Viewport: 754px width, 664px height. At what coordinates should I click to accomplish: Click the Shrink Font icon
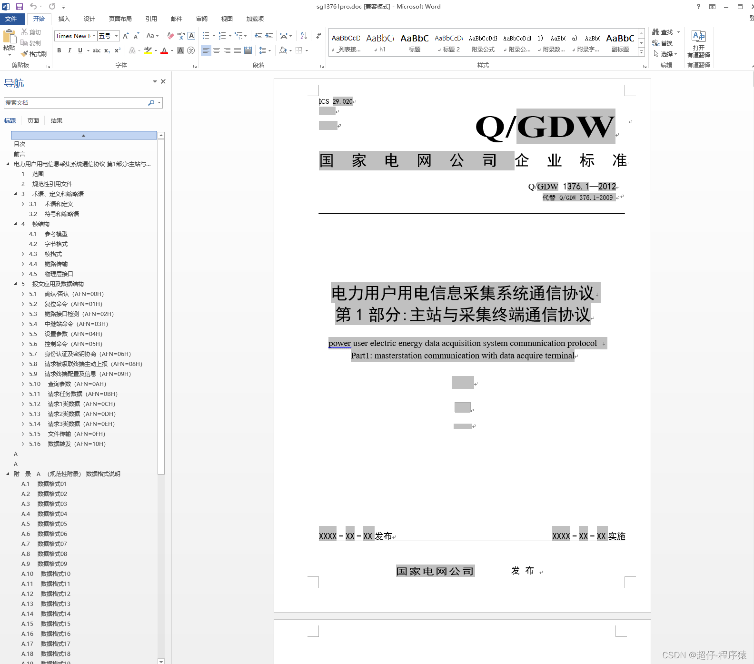136,36
